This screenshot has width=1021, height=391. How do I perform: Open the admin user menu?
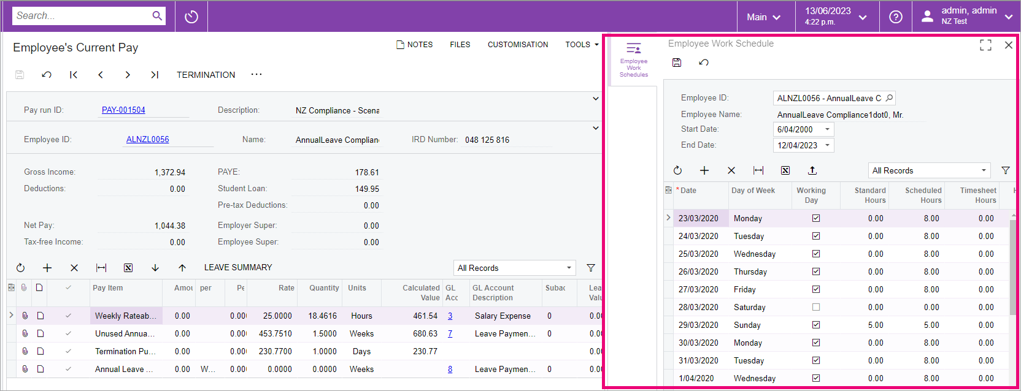(966, 17)
